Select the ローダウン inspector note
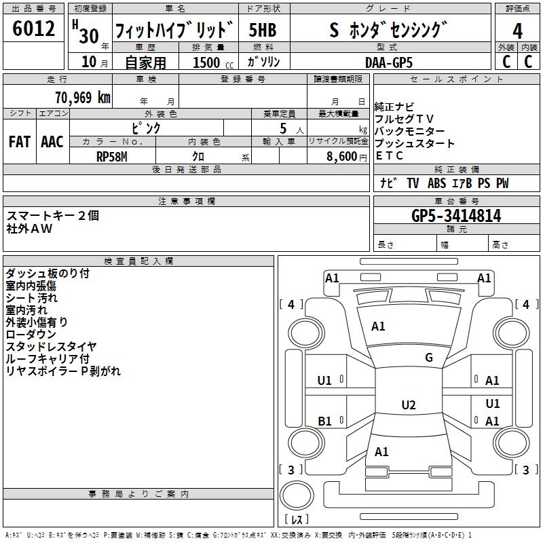The image size is (543, 543). click(31, 335)
